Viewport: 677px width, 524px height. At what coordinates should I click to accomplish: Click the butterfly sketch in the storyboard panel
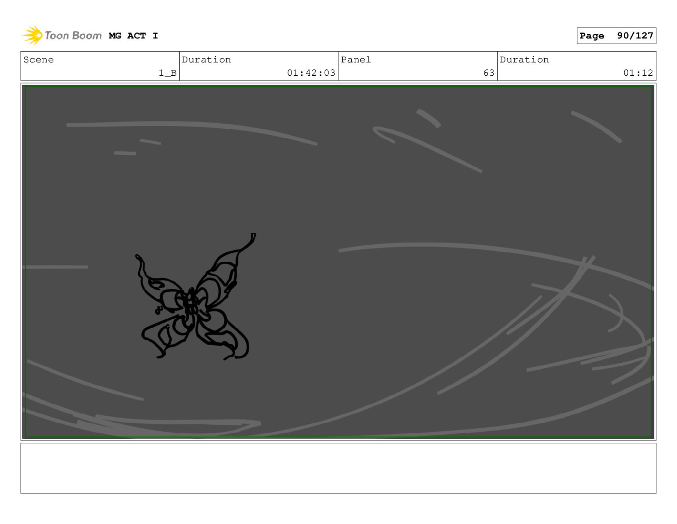pyautogui.click(x=196, y=296)
